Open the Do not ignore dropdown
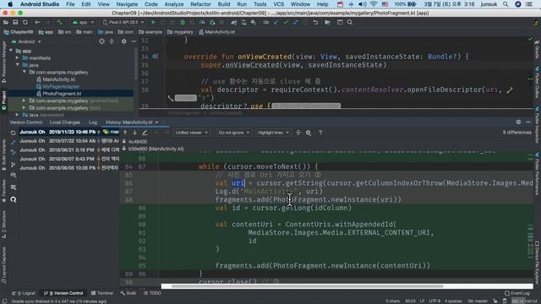Screen dimensions: 541x304 (x=234, y=133)
